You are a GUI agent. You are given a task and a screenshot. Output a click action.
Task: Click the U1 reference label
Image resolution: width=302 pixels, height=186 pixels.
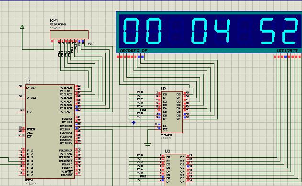28,82
